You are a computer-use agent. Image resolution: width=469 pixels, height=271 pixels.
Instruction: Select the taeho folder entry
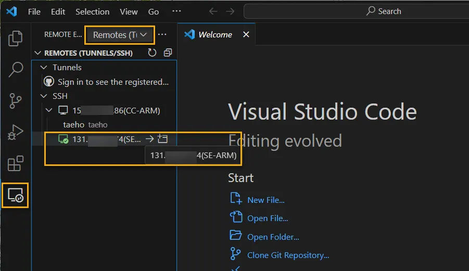[104, 125]
